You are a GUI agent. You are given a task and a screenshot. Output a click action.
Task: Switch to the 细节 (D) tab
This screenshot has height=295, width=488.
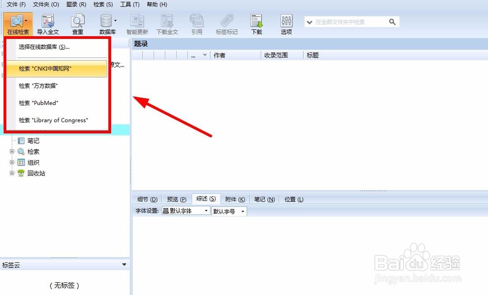(x=147, y=199)
